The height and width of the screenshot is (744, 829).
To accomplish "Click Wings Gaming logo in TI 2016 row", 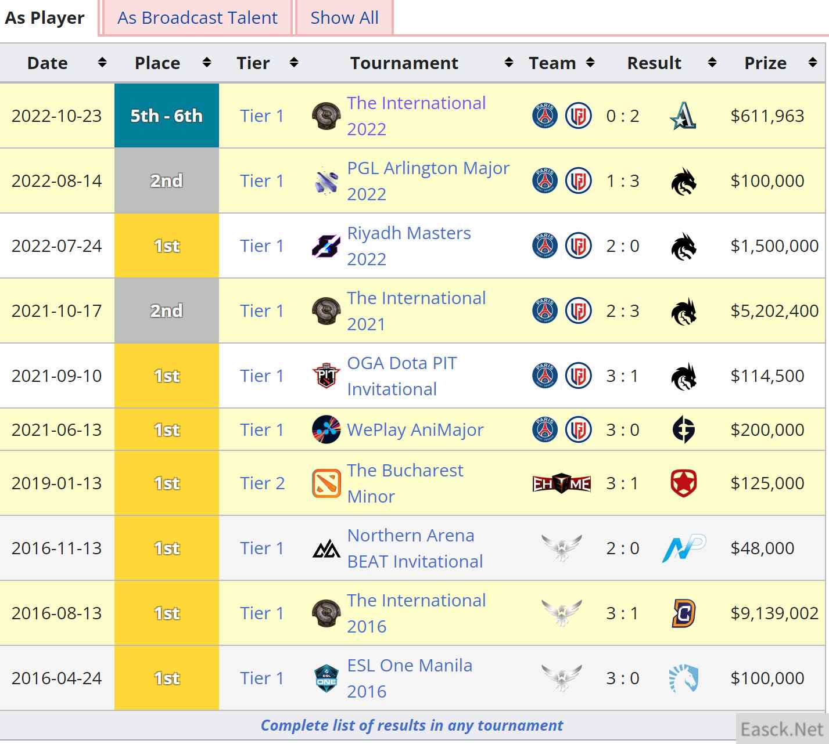I will 561,613.
